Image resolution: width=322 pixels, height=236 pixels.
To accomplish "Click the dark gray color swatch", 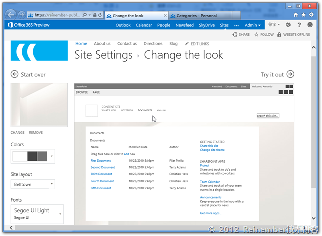I will coord(32,156).
